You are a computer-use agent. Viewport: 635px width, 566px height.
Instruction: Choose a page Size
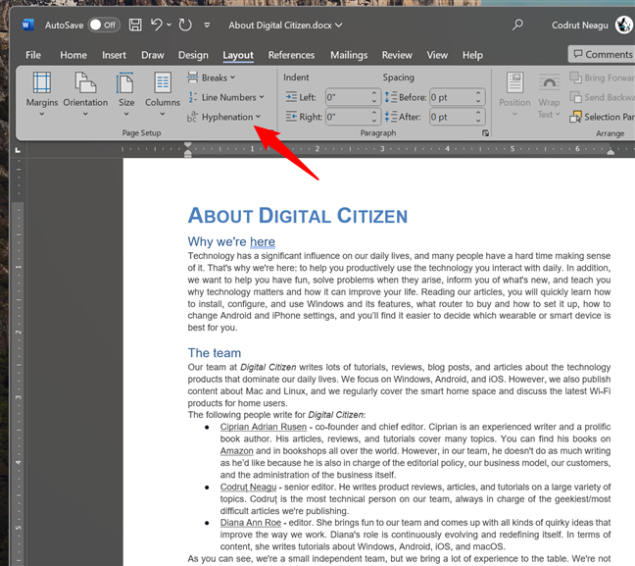coord(126,94)
